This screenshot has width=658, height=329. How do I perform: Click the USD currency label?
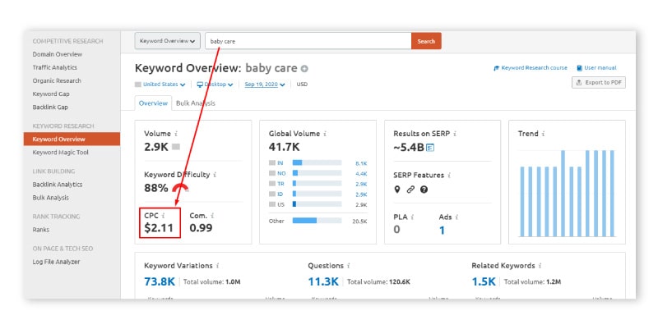click(302, 85)
